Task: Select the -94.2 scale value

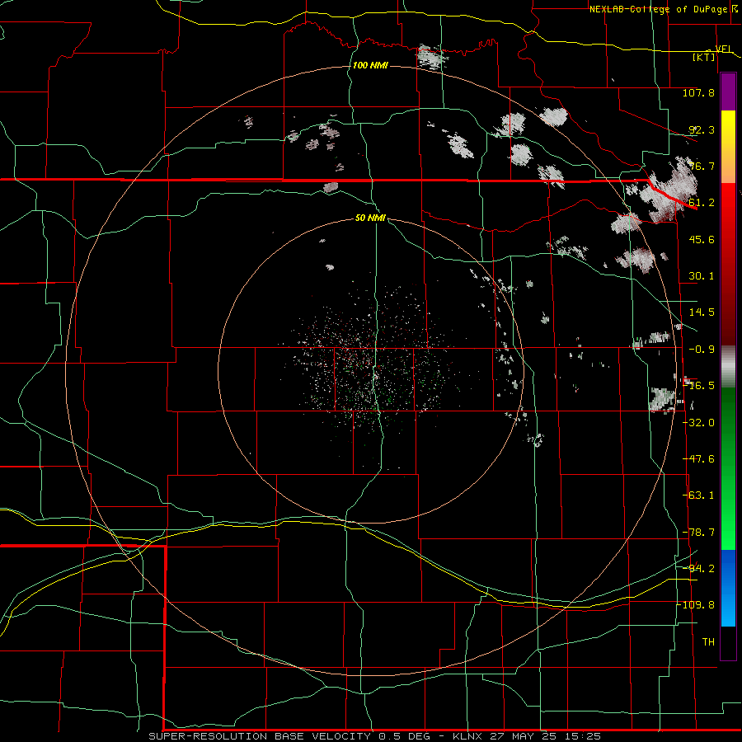Action: coord(698,568)
